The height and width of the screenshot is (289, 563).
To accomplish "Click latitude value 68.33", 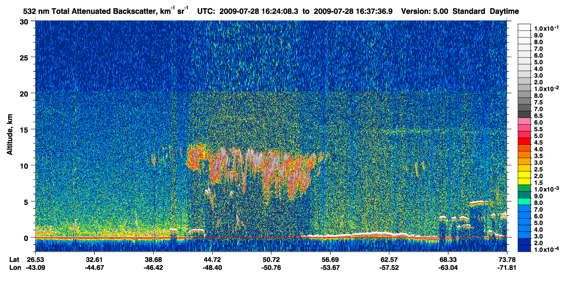I will click(447, 260).
